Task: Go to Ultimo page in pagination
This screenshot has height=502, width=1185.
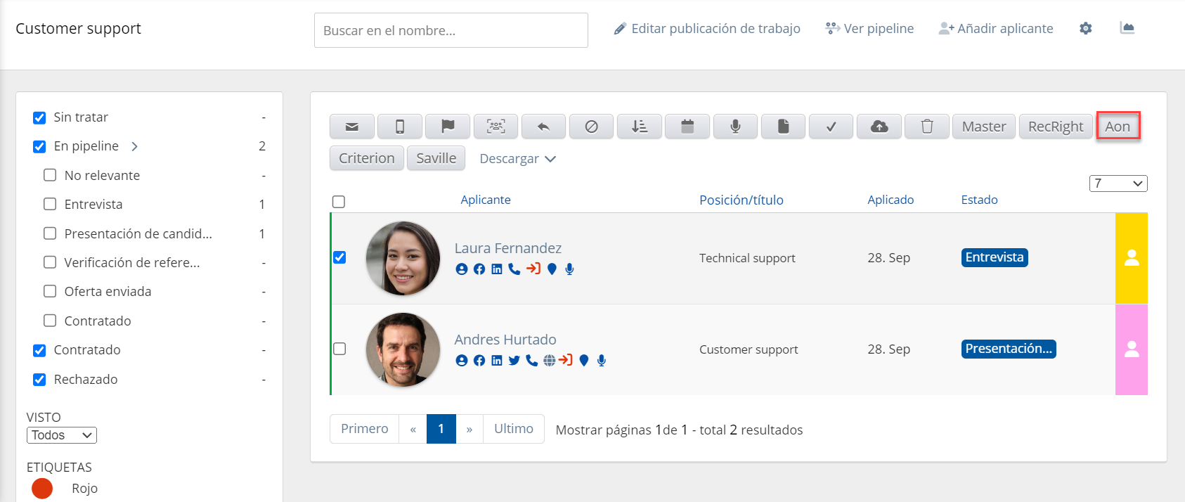Action: [x=513, y=429]
